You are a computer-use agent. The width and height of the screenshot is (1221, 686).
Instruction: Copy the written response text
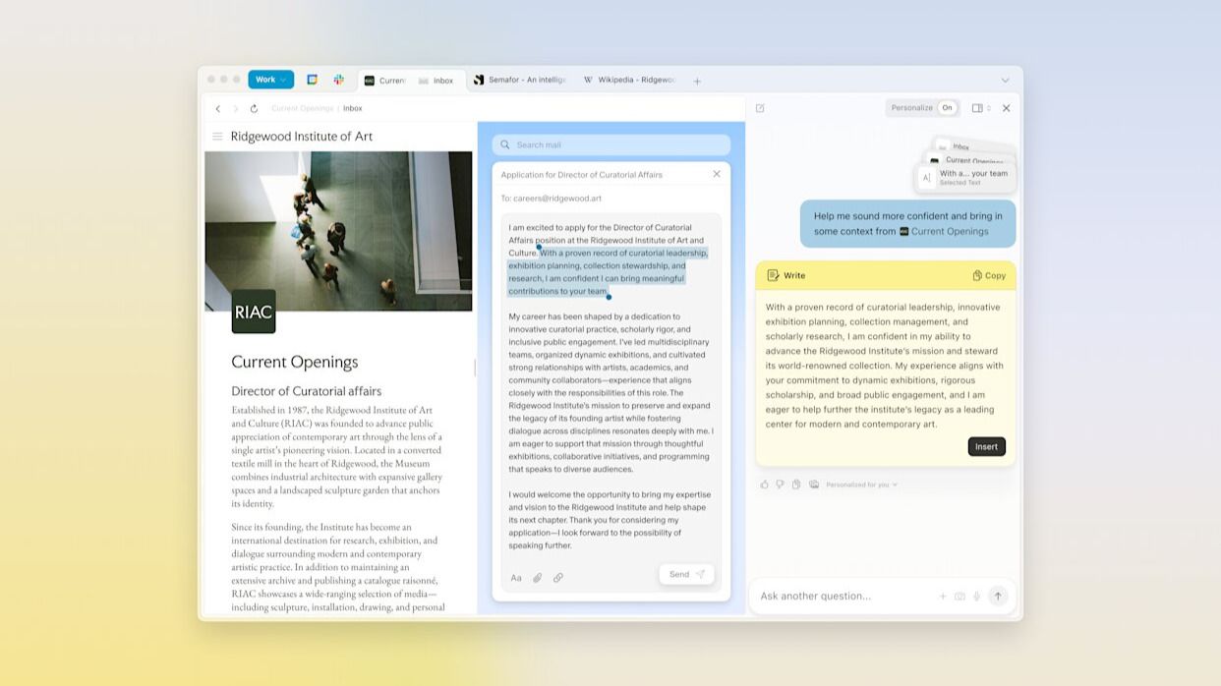pyautogui.click(x=989, y=275)
